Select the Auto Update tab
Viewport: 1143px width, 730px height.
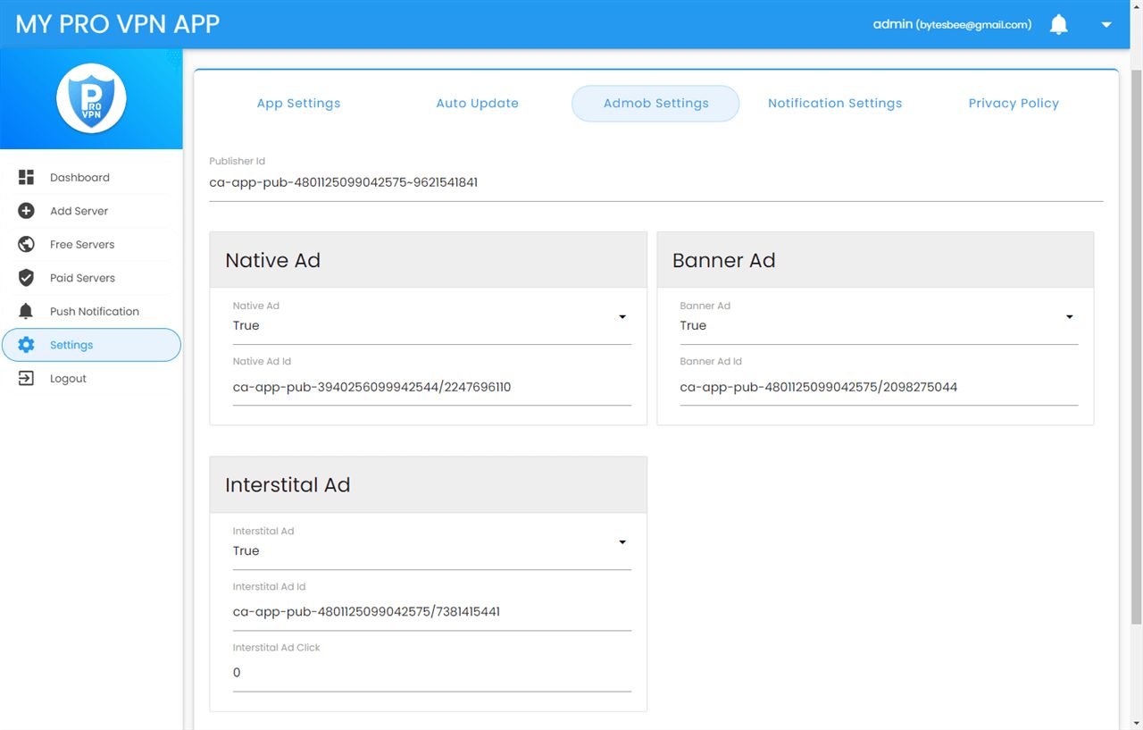click(x=477, y=104)
